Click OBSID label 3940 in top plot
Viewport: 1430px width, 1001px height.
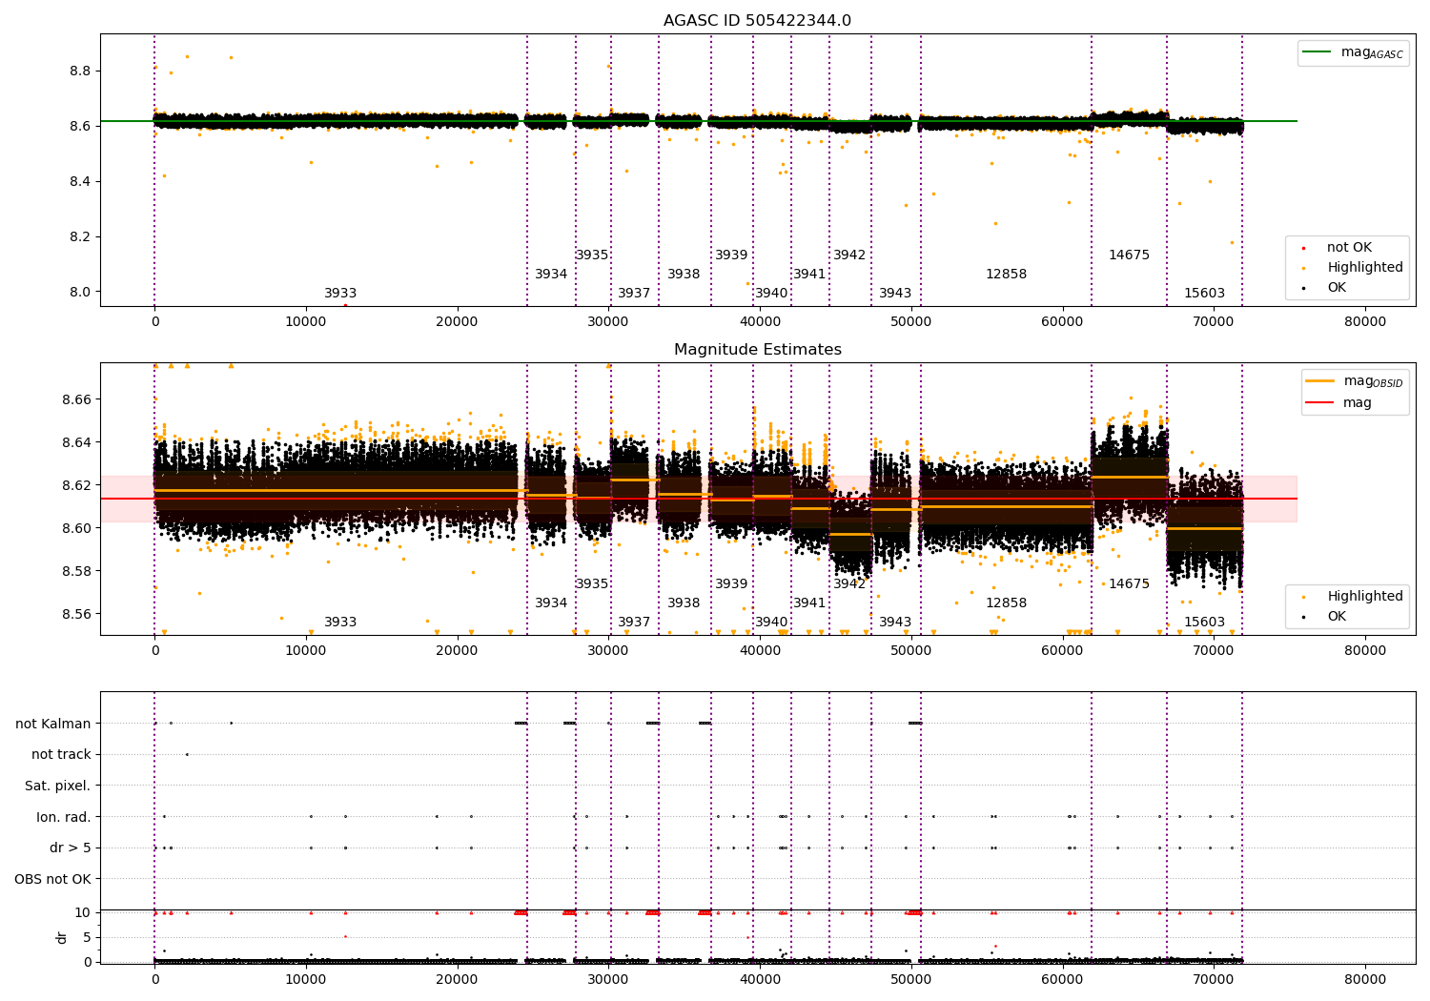click(x=771, y=294)
